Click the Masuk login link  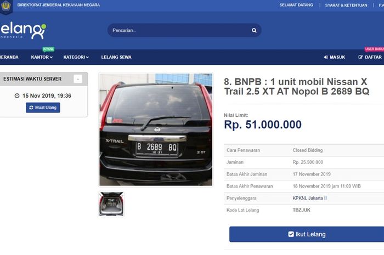334,57
